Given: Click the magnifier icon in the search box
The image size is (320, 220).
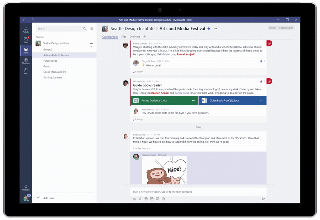Looking at the screenshot, I should coord(84,29).
